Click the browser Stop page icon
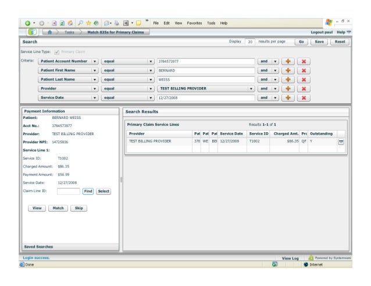The height and width of the screenshot is (286, 371). tap(54, 23)
